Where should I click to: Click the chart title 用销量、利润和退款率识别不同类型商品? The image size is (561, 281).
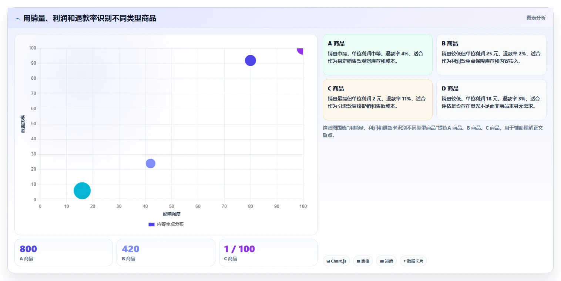[x=90, y=18]
